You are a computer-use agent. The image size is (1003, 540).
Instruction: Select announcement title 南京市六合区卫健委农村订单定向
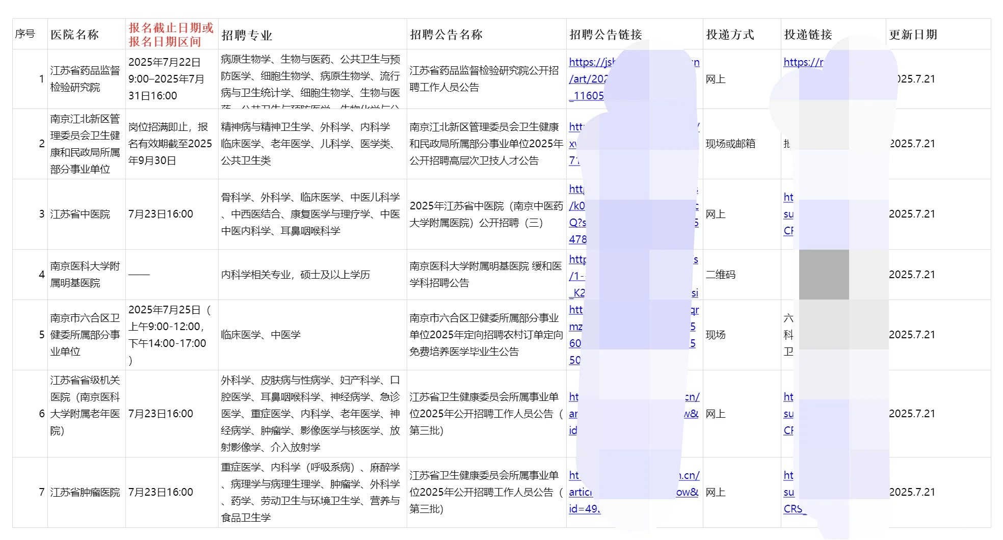[486, 335]
